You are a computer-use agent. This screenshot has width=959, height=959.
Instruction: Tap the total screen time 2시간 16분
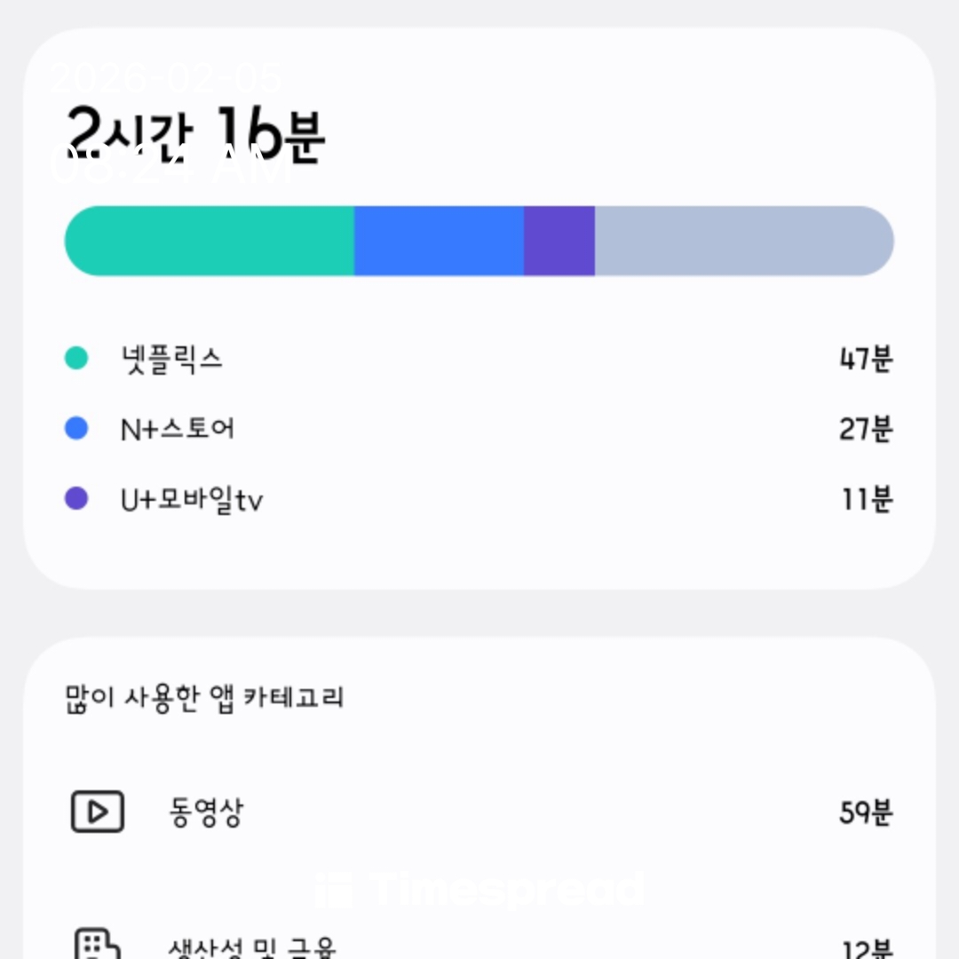pos(195,135)
